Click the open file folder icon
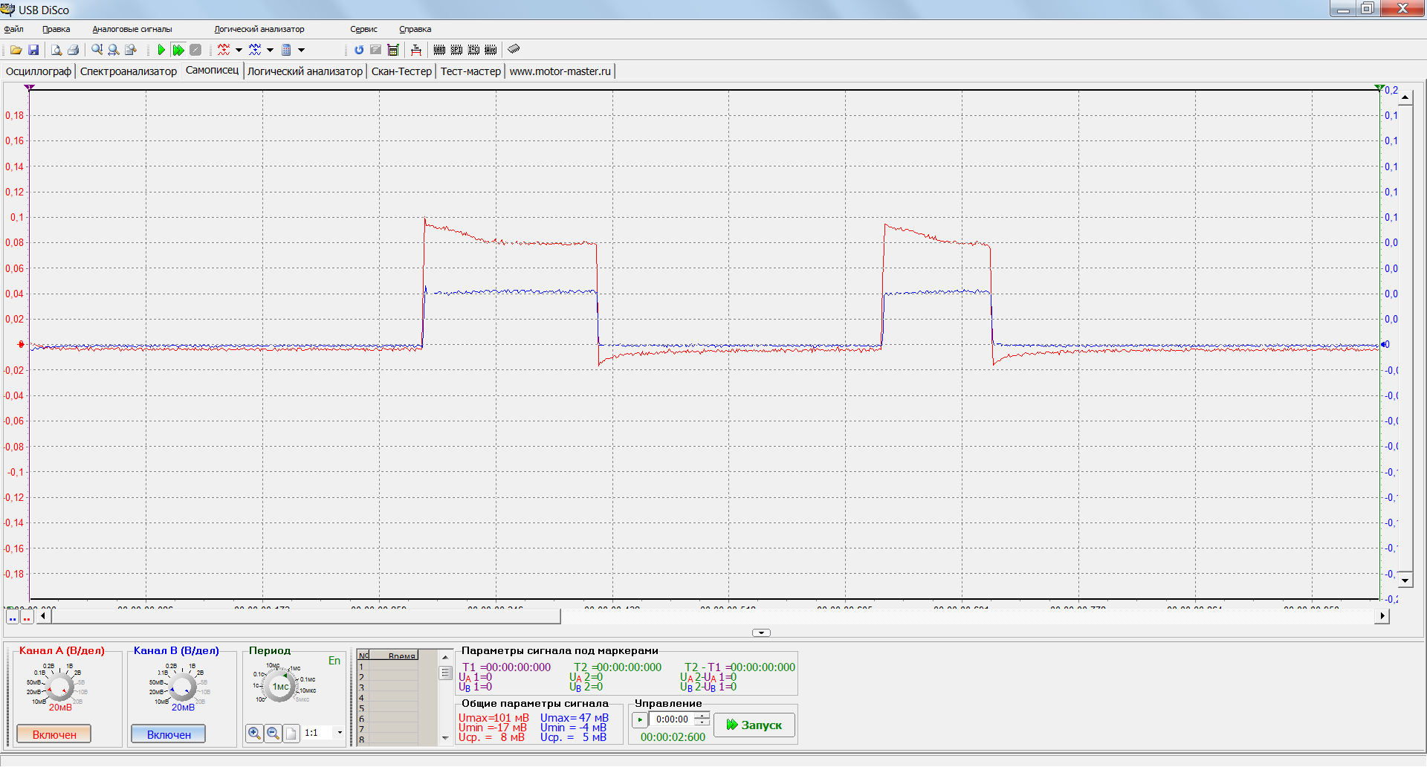The height and width of the screenshot is (767, 1427). click(x=16, y=50)
